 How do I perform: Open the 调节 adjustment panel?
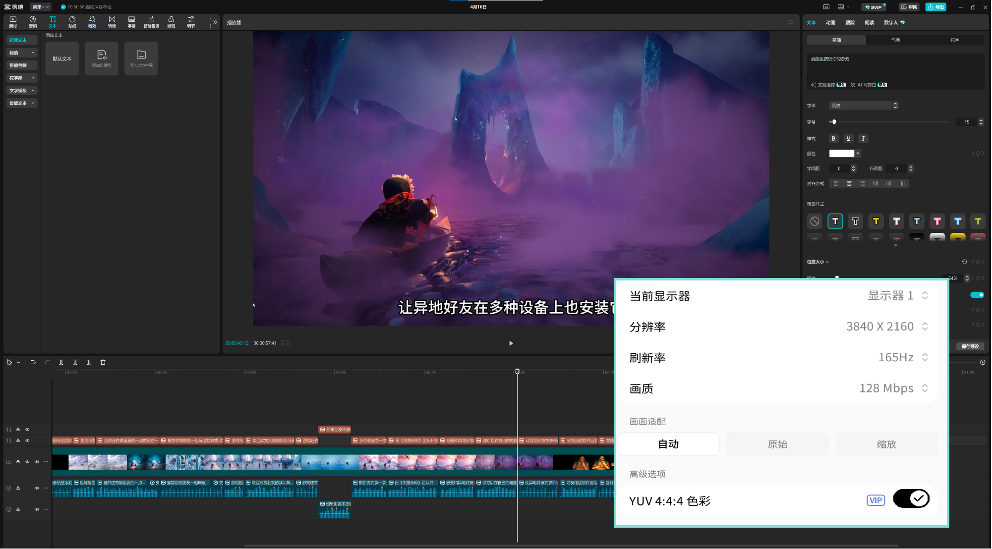(191, 22)
